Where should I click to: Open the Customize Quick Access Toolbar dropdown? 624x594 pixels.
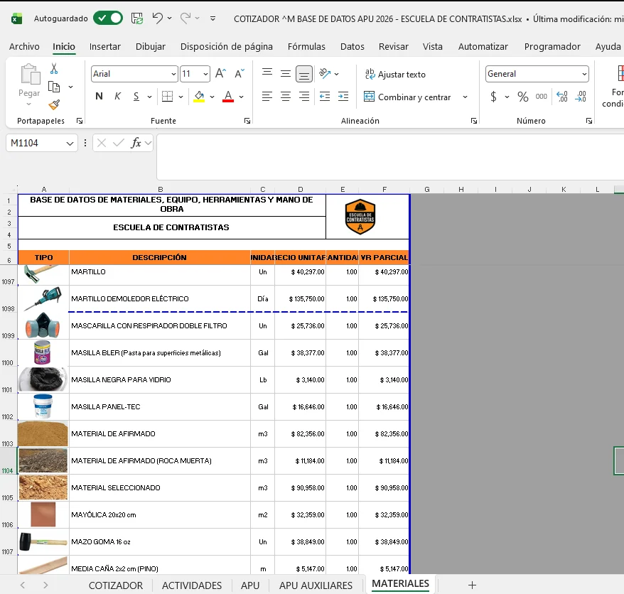tap(213, 18)
